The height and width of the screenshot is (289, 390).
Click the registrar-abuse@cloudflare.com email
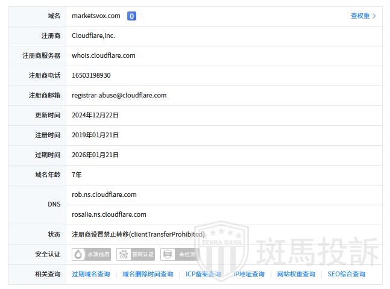(119, 96)
